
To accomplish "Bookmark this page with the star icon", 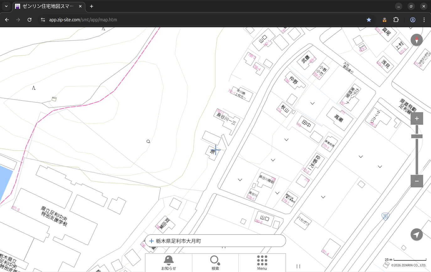I will pyautogui.click(x=369, y=20).
